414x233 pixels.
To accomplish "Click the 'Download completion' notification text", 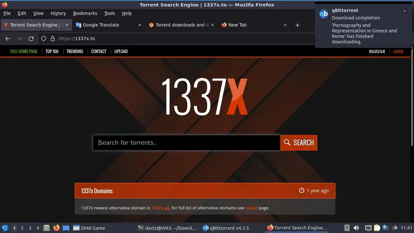I will (356, 18).
